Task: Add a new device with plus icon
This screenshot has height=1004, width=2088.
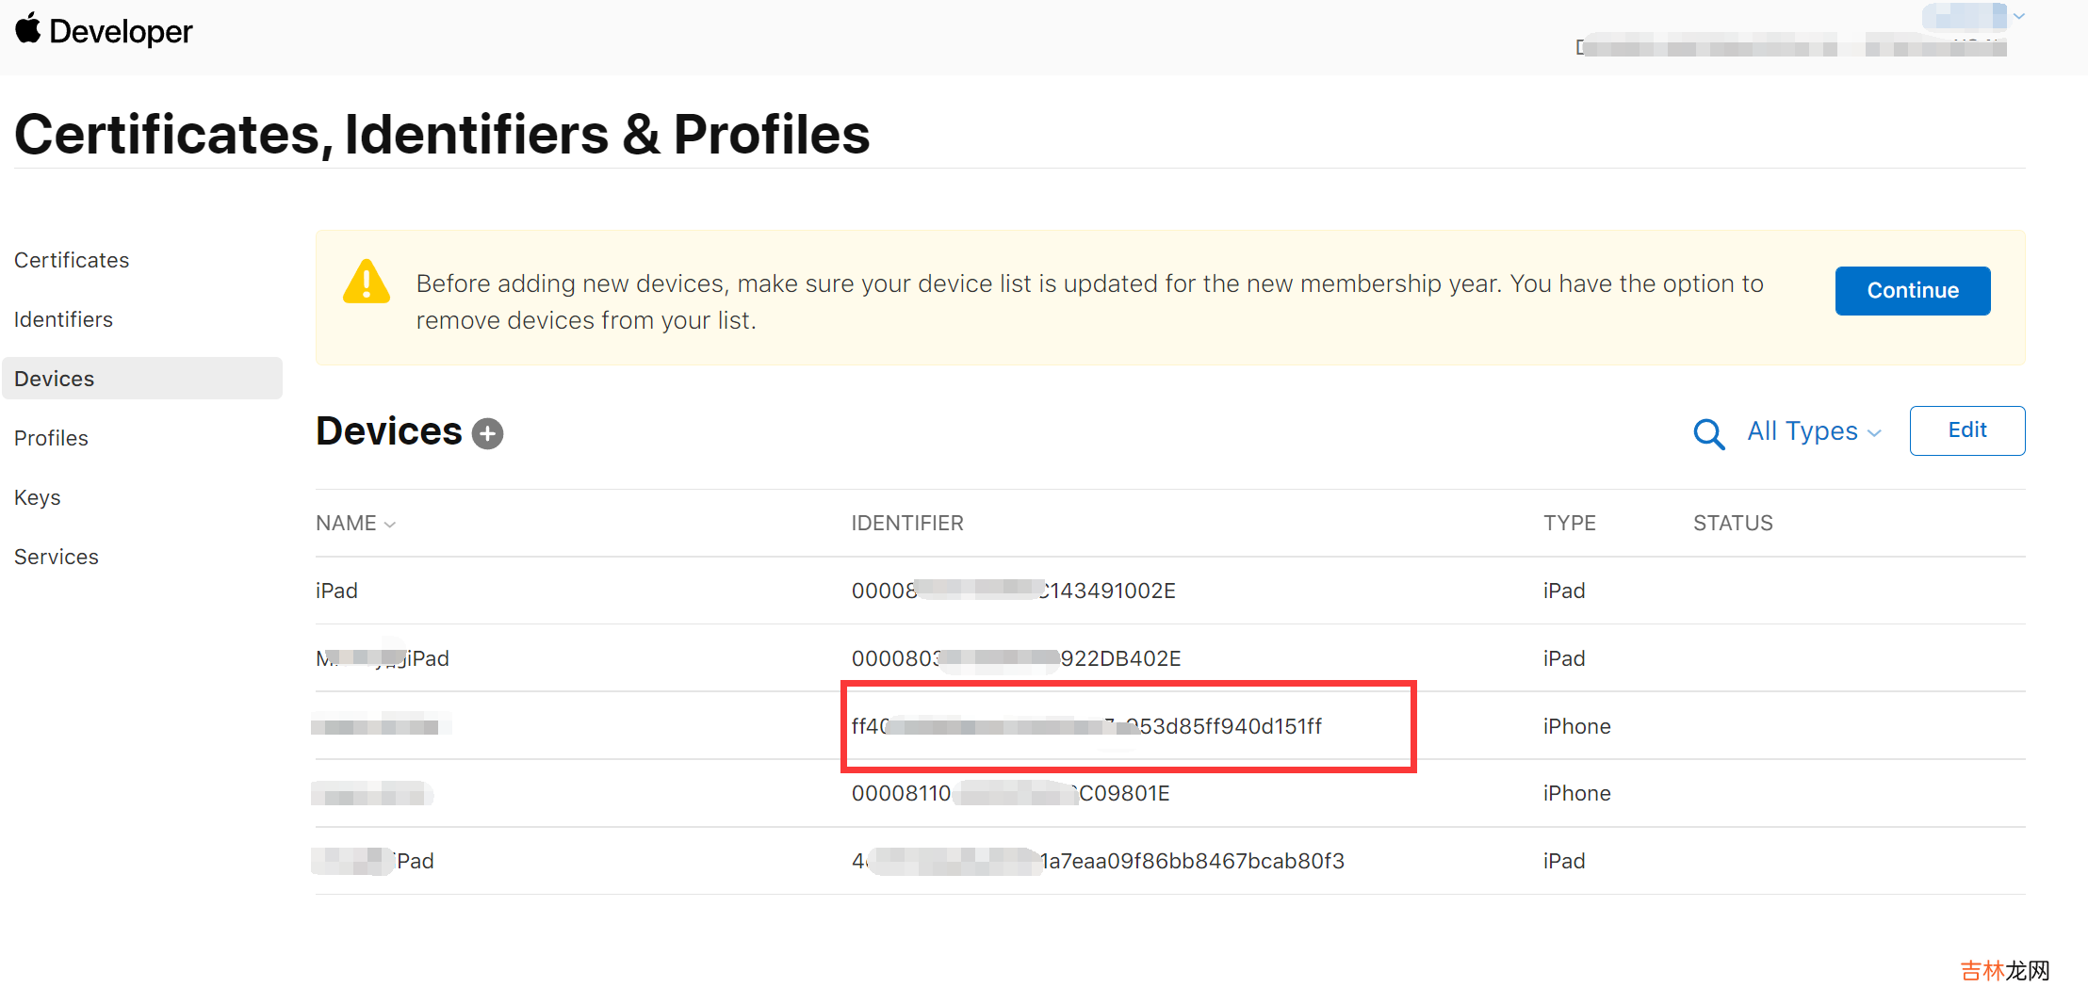Action: pos(487,433)
